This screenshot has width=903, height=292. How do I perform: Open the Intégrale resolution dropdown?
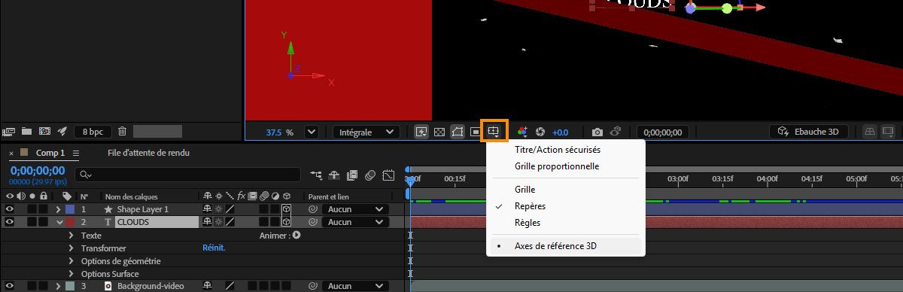click(366, 132)
